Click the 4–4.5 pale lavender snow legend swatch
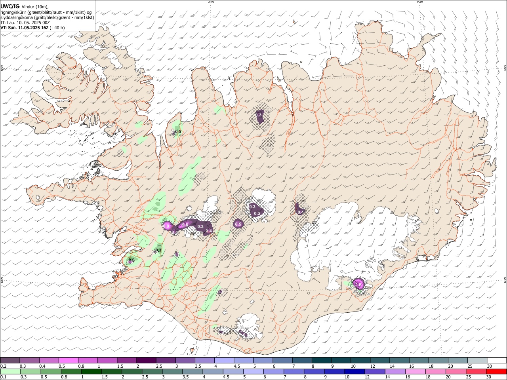 [x=223, y=360]
